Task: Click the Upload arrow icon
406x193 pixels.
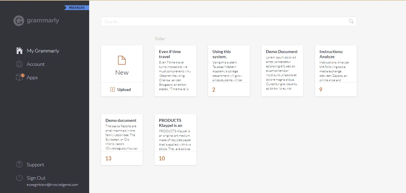Action: 112,90
